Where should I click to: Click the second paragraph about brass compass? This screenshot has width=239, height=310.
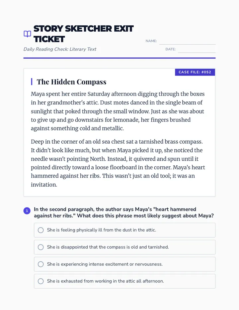(118, 163)
